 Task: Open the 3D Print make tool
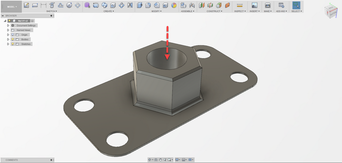(x=268, y=5)
